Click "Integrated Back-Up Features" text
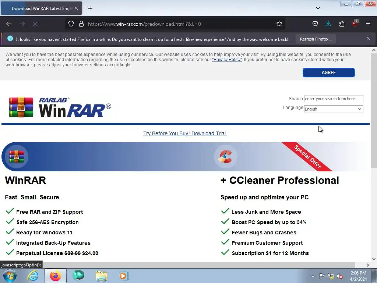 [53, 243]
